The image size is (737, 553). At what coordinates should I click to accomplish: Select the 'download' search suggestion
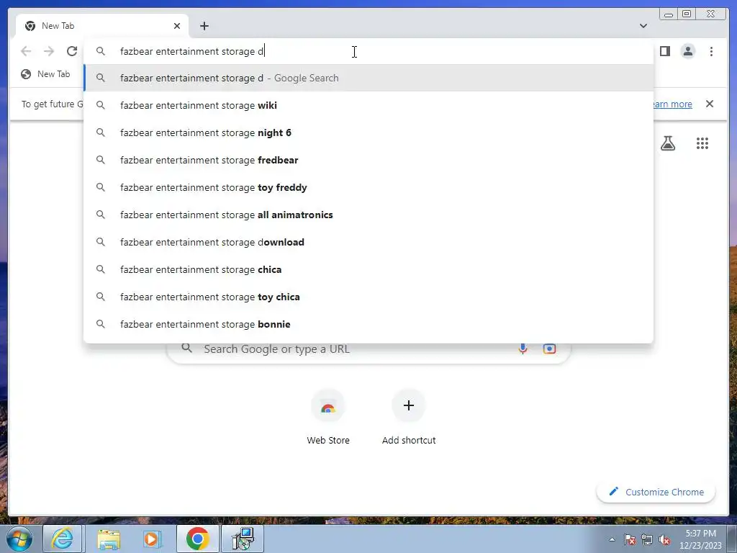[x=368, y=242]
